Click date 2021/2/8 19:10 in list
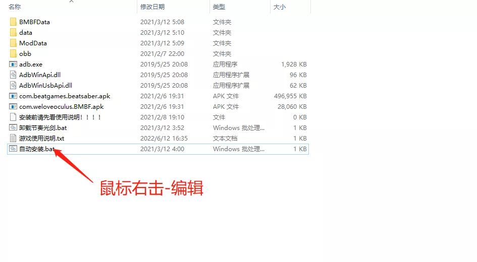477x262 pixels. click(x=162, y=117)
